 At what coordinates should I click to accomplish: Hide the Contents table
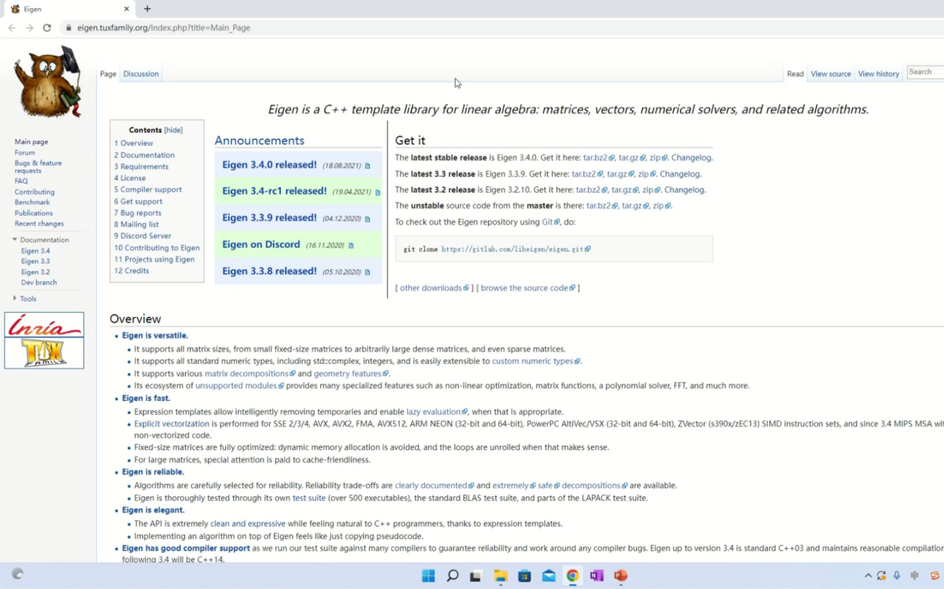[x=173, y=130]
